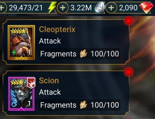Tap Scion fragment shard icon

point(83,105)
